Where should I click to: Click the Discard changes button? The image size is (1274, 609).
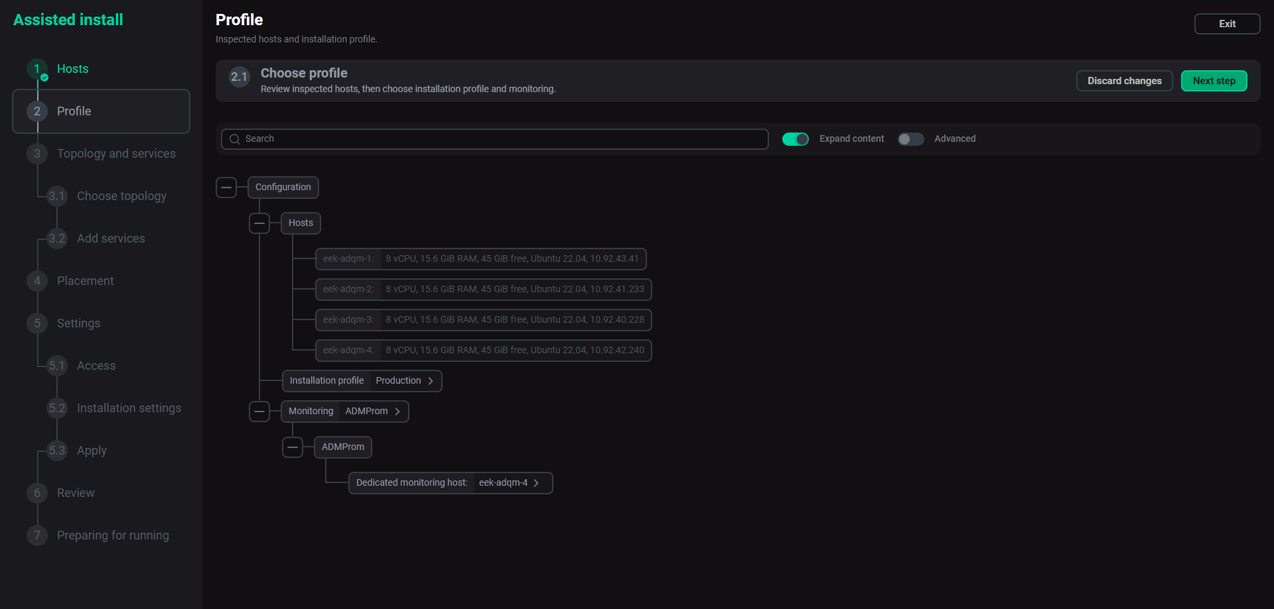1124,81
